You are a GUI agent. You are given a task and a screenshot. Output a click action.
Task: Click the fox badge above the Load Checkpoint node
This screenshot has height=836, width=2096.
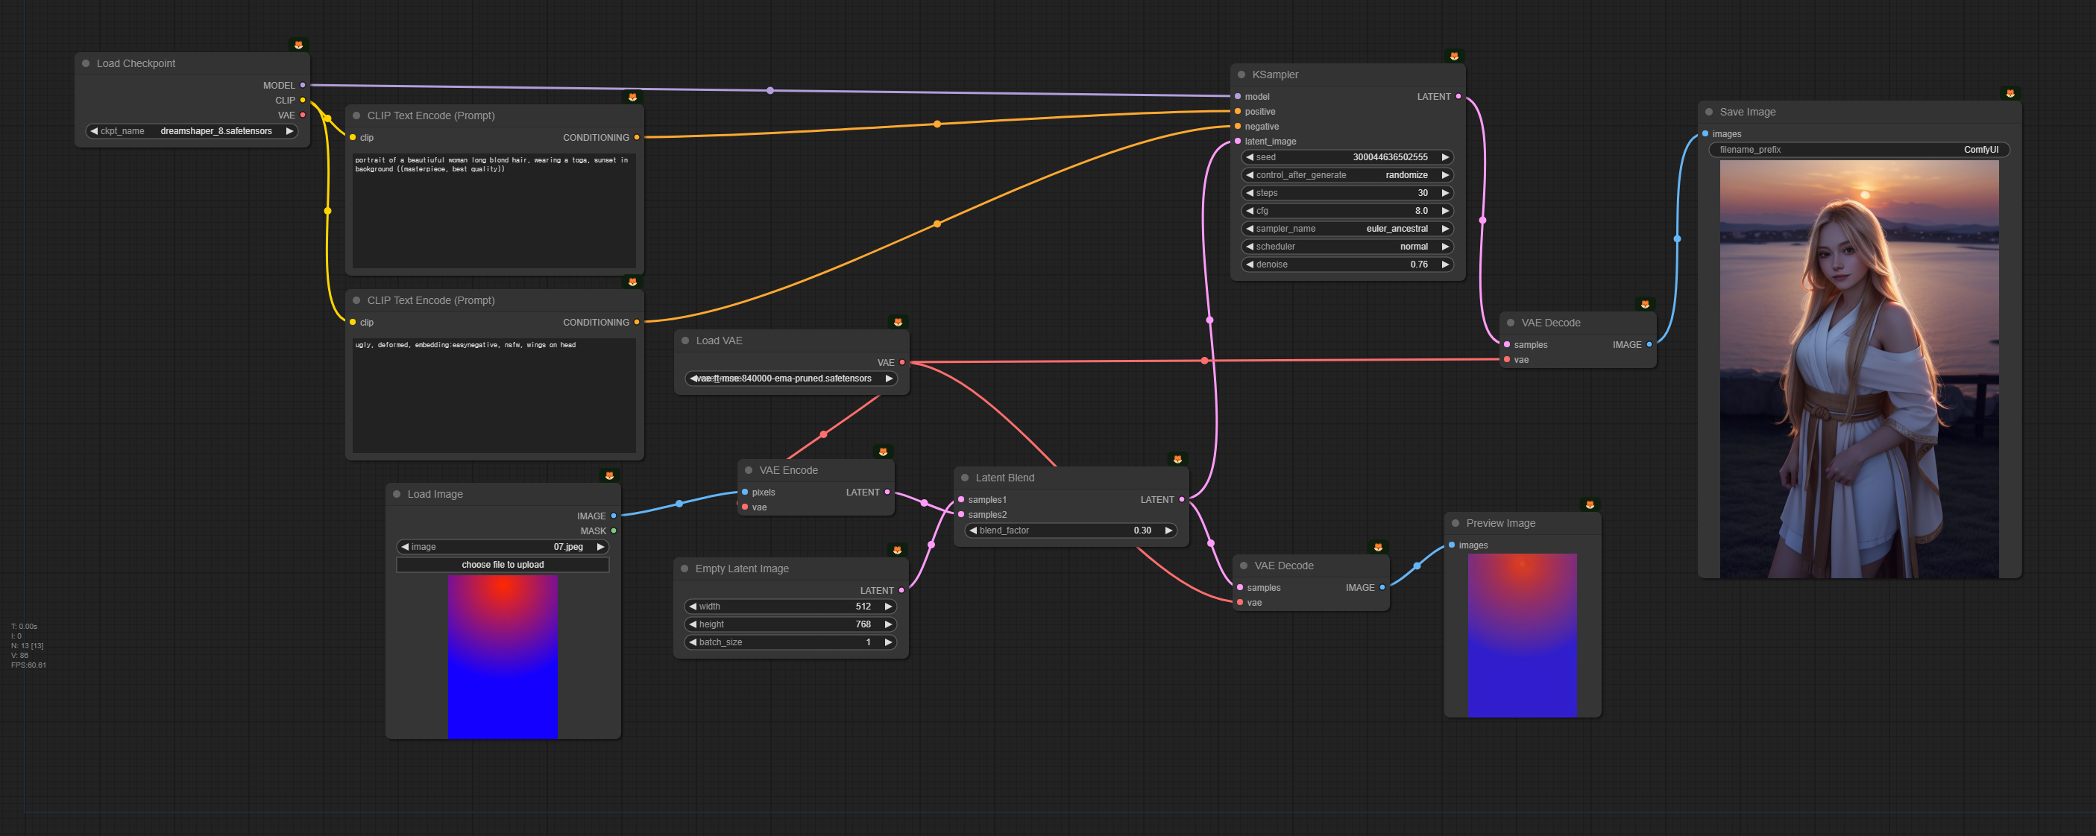[x=298, y=45]
